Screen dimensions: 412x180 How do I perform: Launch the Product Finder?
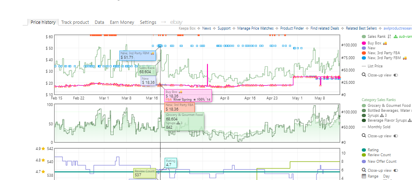[292, 28]
